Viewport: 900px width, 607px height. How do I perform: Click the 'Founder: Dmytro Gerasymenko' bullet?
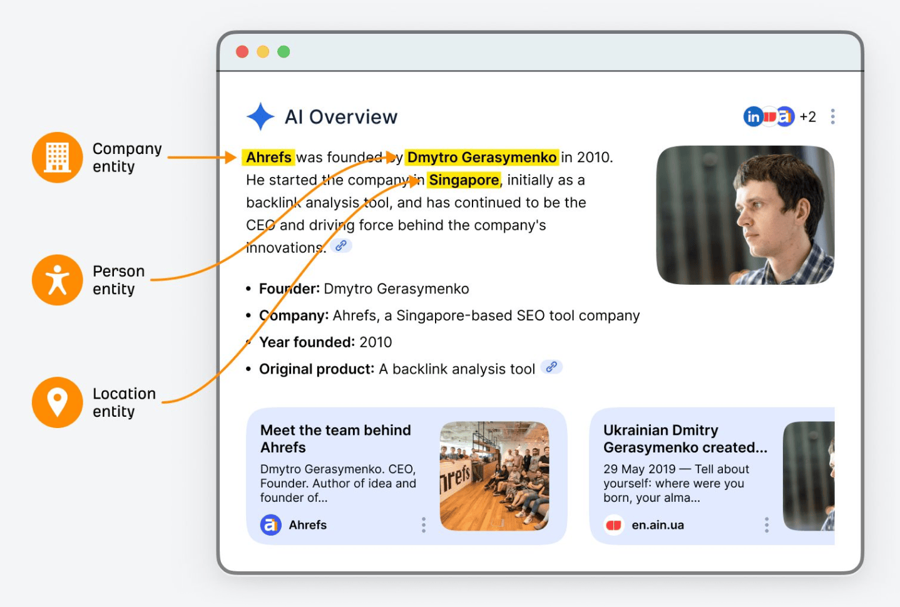[x=364, y=288]
